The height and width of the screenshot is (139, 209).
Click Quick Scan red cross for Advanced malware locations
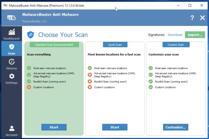[90, 75]
